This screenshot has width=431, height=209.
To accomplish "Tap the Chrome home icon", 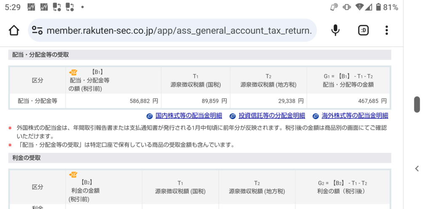I will click(x=14, y=30).
